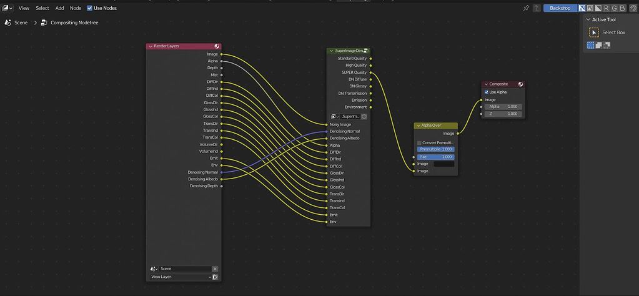Image resolution: width=639 pixels, height=296 pixels.
Task: Collapse the Render Layers node
Action: click(x=150, y=46)
